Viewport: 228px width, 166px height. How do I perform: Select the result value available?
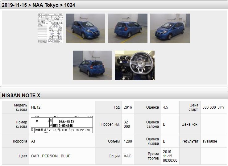[210, 141]
